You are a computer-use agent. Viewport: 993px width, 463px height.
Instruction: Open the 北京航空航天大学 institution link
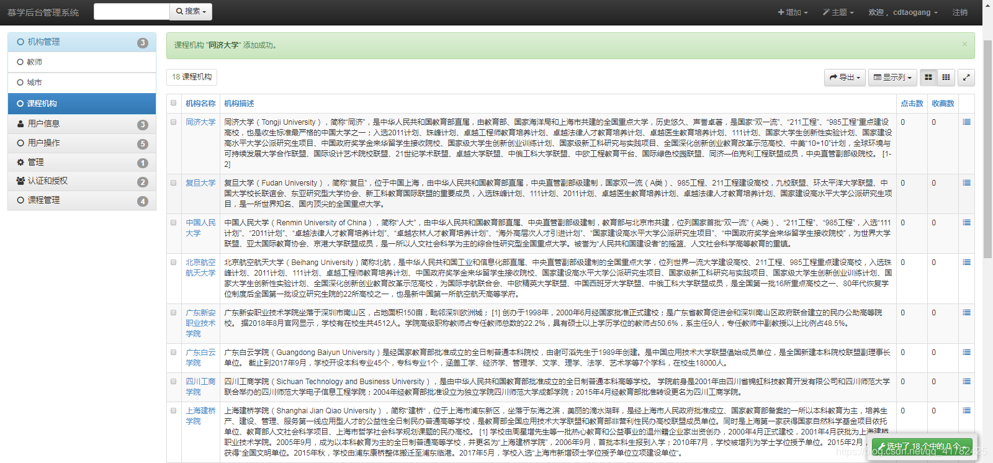[200, 267]
